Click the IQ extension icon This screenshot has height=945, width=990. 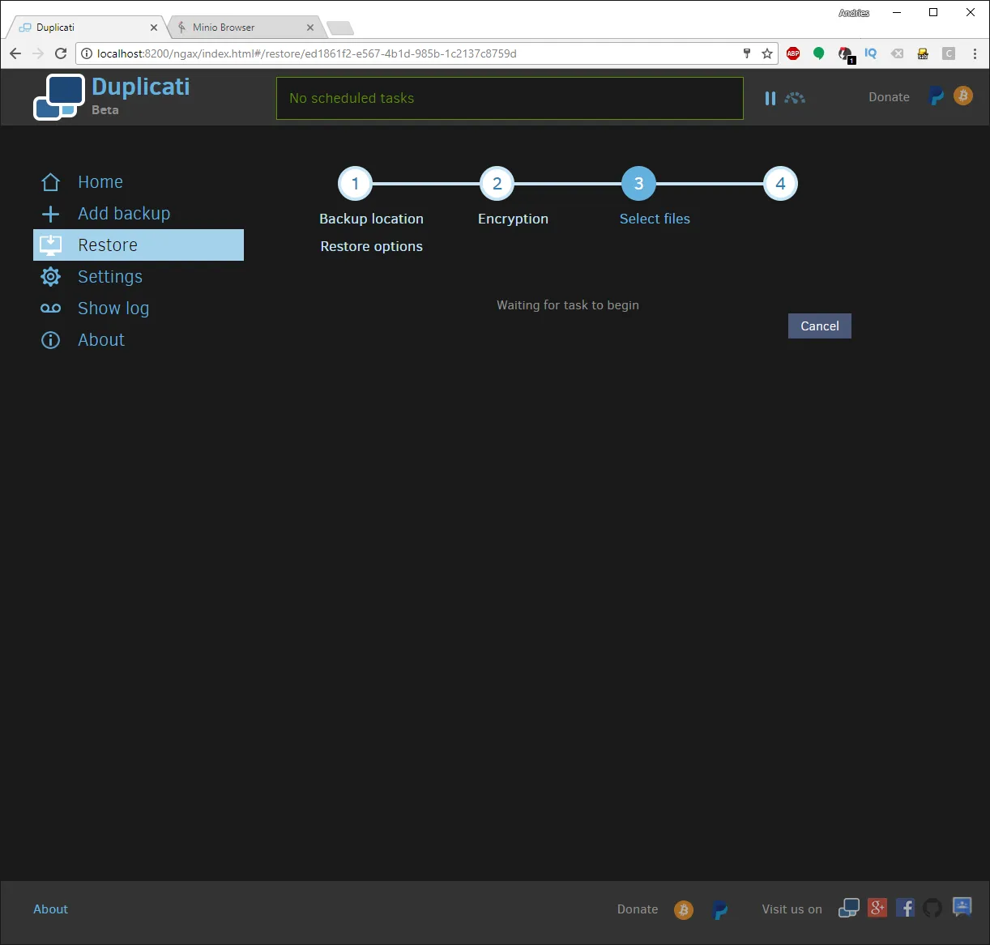[871, 53]
